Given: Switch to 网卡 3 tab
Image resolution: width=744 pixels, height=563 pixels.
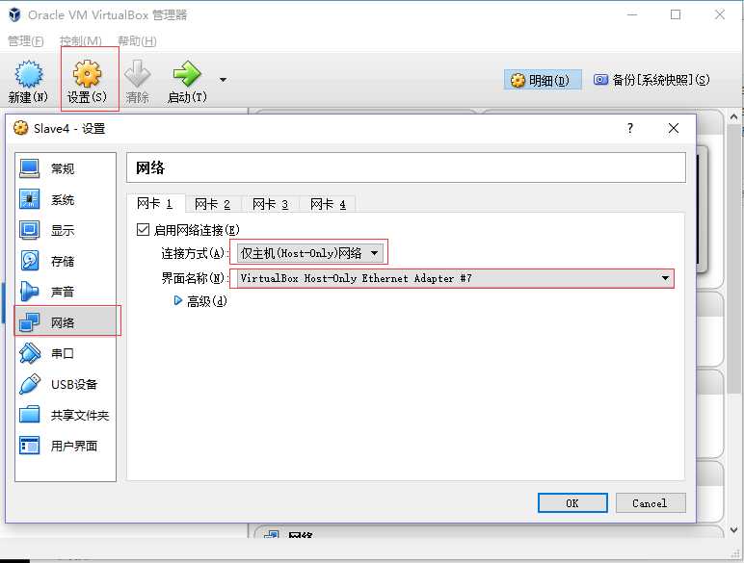Looking at the screenshot, I should point(271,204).
